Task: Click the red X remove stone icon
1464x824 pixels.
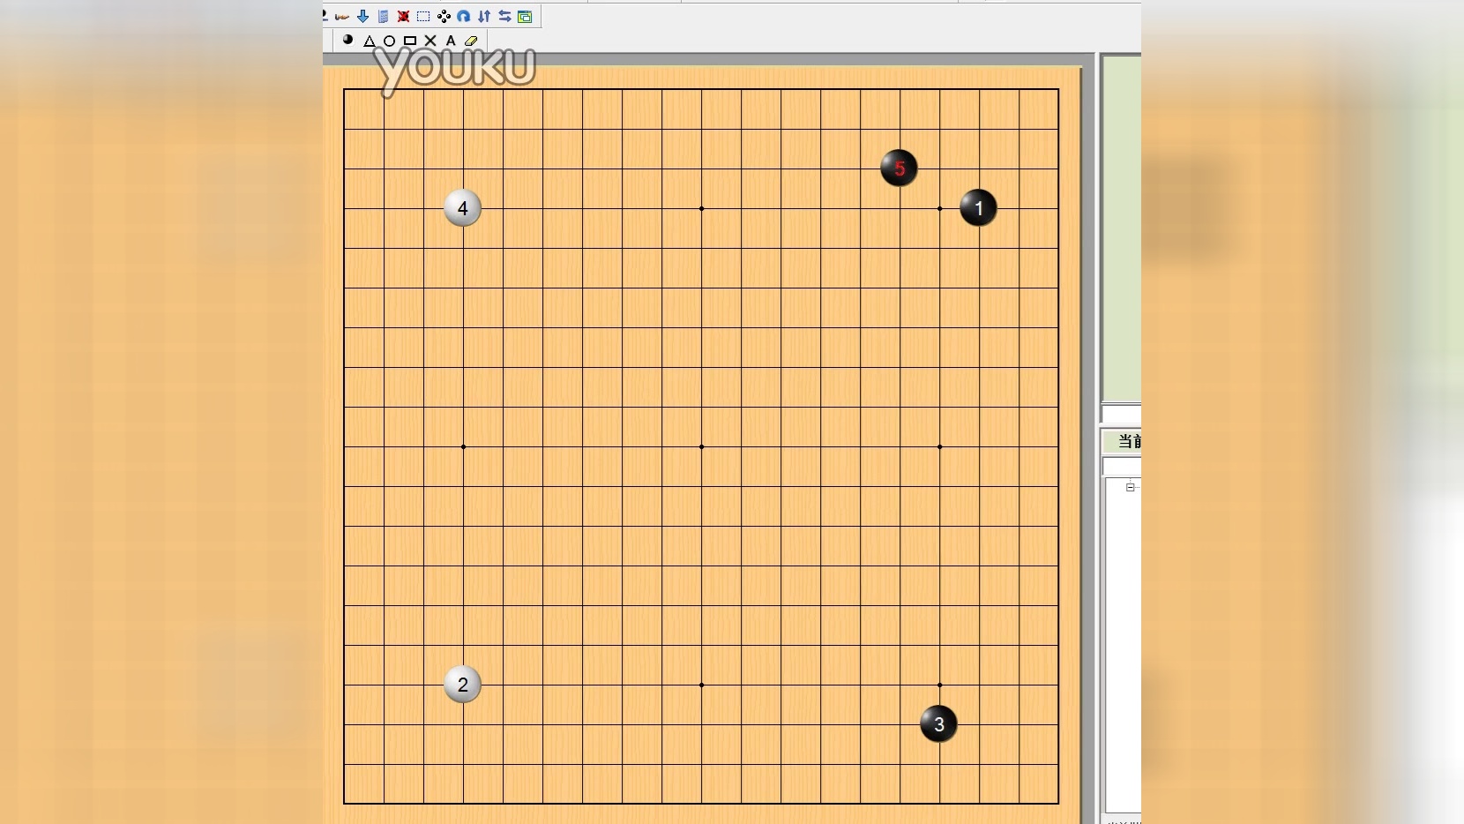Action: (403, 16)
